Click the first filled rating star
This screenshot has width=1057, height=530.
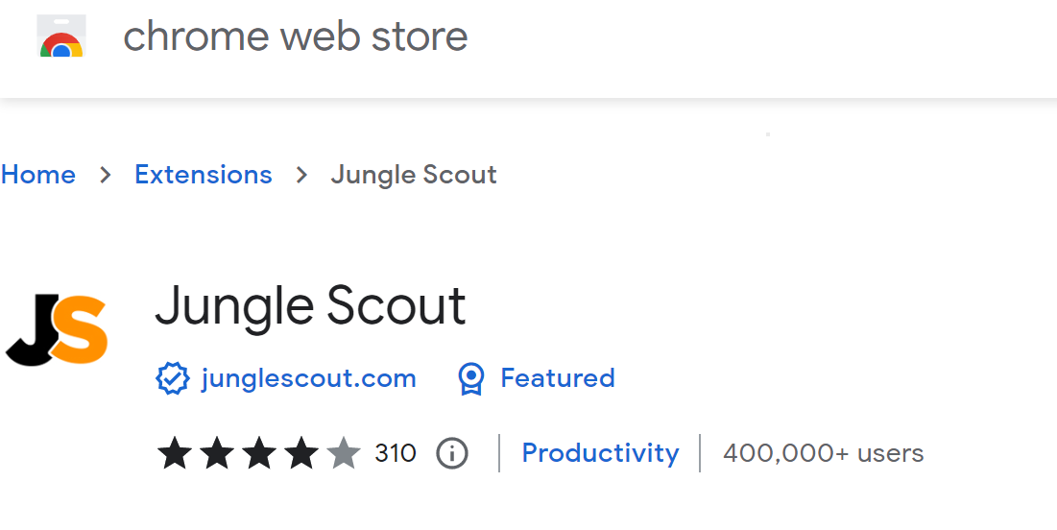pos(175,453)
